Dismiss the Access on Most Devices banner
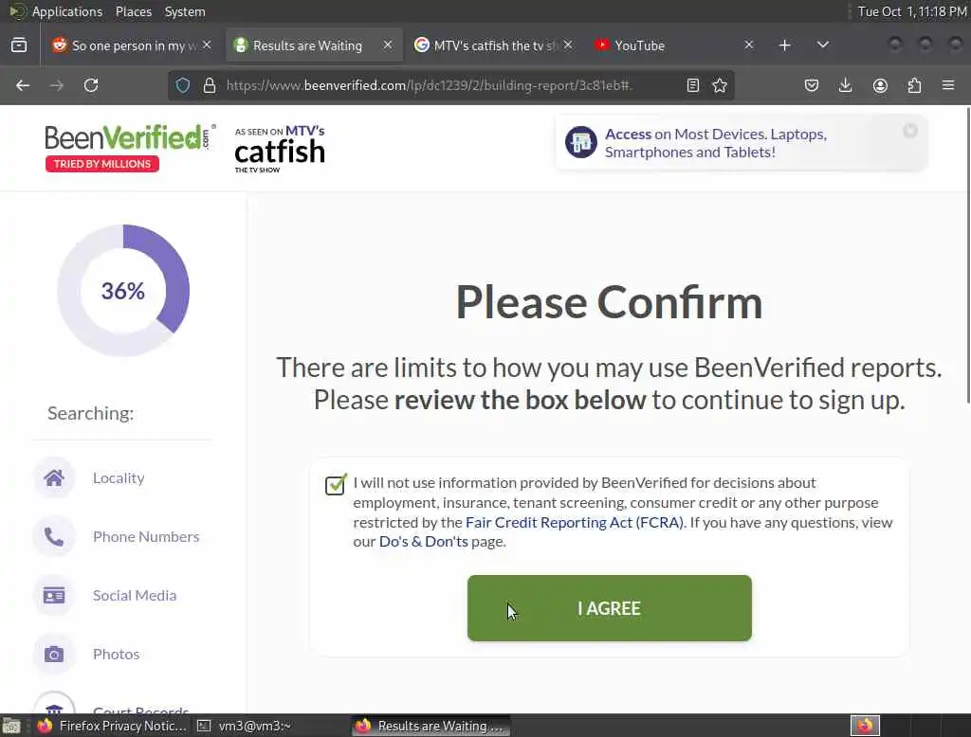Screen dimensions: 971x737 click(x=909, y=131)
